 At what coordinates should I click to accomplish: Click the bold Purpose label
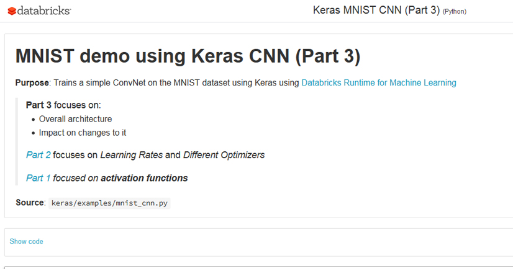(x=32, y=82)
